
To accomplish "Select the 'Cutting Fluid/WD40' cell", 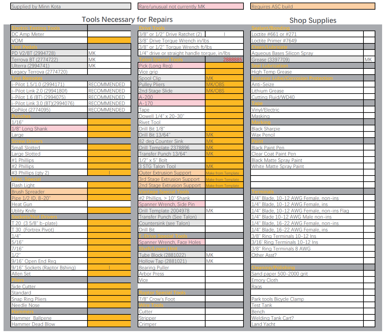I will (x=307, y=97).
